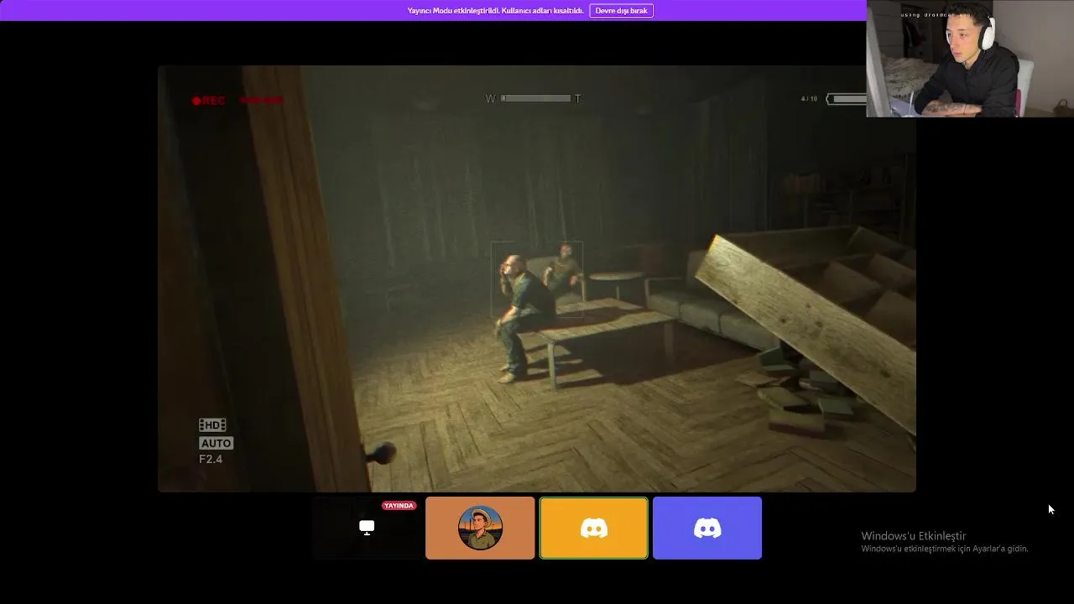Click the "Devre dışı bırak" button

click(x=621, y=11)
